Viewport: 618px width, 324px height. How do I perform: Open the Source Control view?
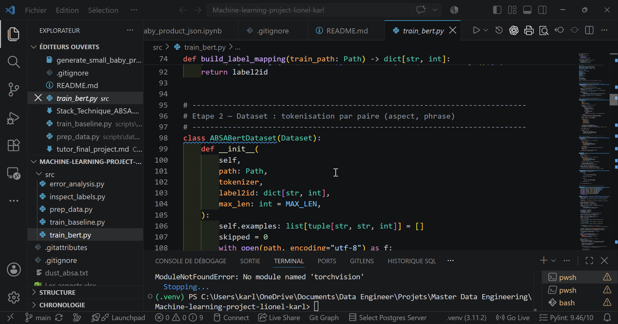coord(14,89)
